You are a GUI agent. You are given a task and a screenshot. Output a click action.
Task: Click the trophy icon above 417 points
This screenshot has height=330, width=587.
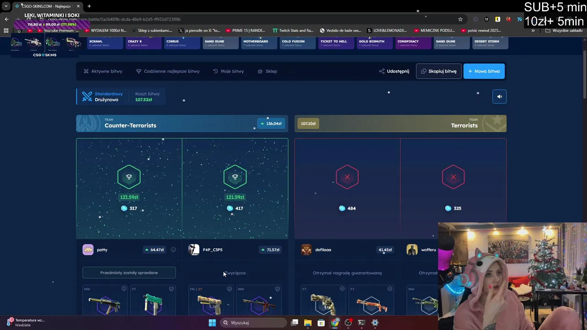[235, 177]
